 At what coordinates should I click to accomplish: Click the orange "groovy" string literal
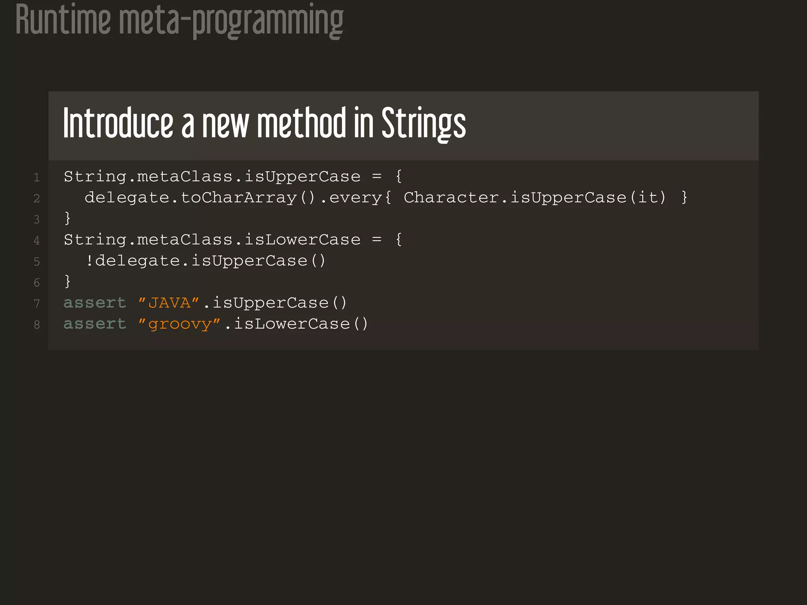point(179,324)
